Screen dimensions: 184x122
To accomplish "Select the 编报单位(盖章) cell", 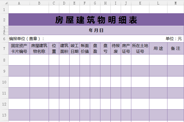I will click(27, 39).
